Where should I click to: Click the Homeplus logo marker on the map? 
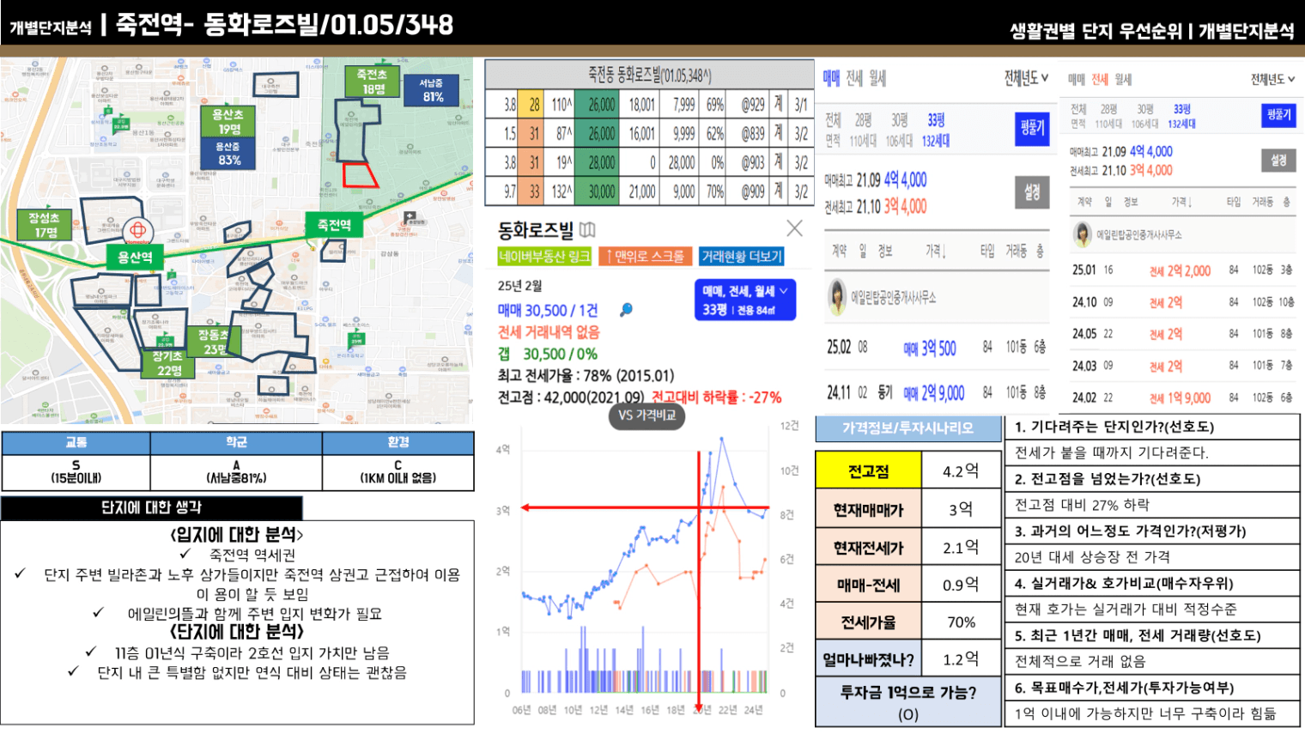137,230
